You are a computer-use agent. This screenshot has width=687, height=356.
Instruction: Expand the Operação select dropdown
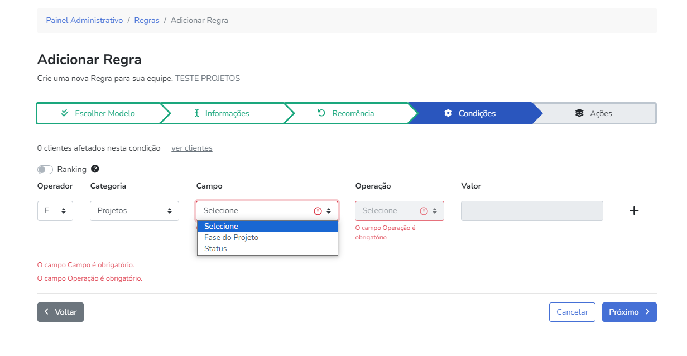tap(399, 211)
